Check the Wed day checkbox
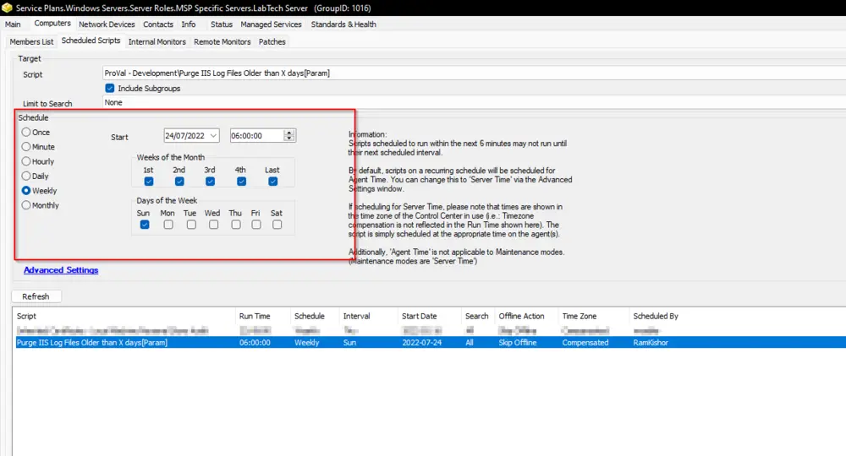Screen dimensions: 846x456 click(214, 225)
